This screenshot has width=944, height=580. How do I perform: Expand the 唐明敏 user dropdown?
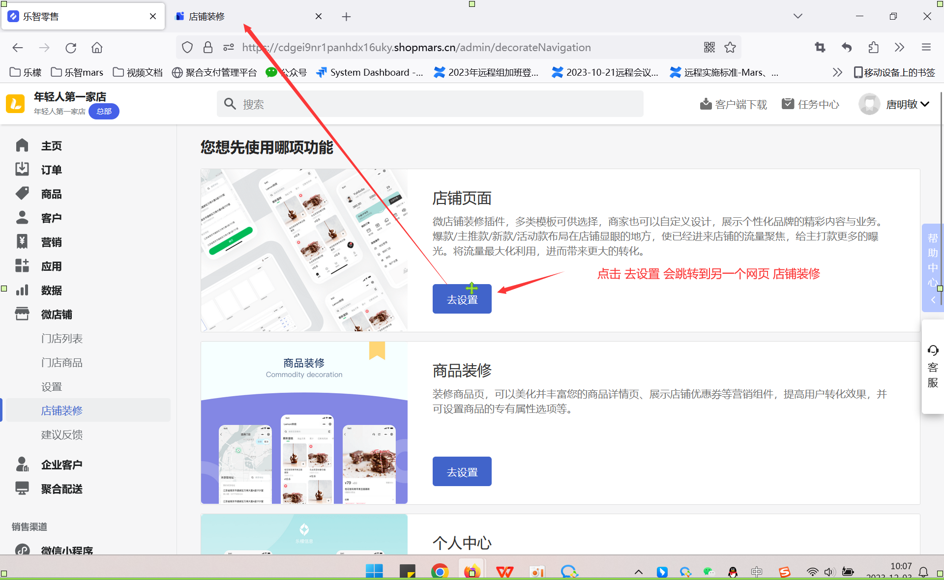895,104
